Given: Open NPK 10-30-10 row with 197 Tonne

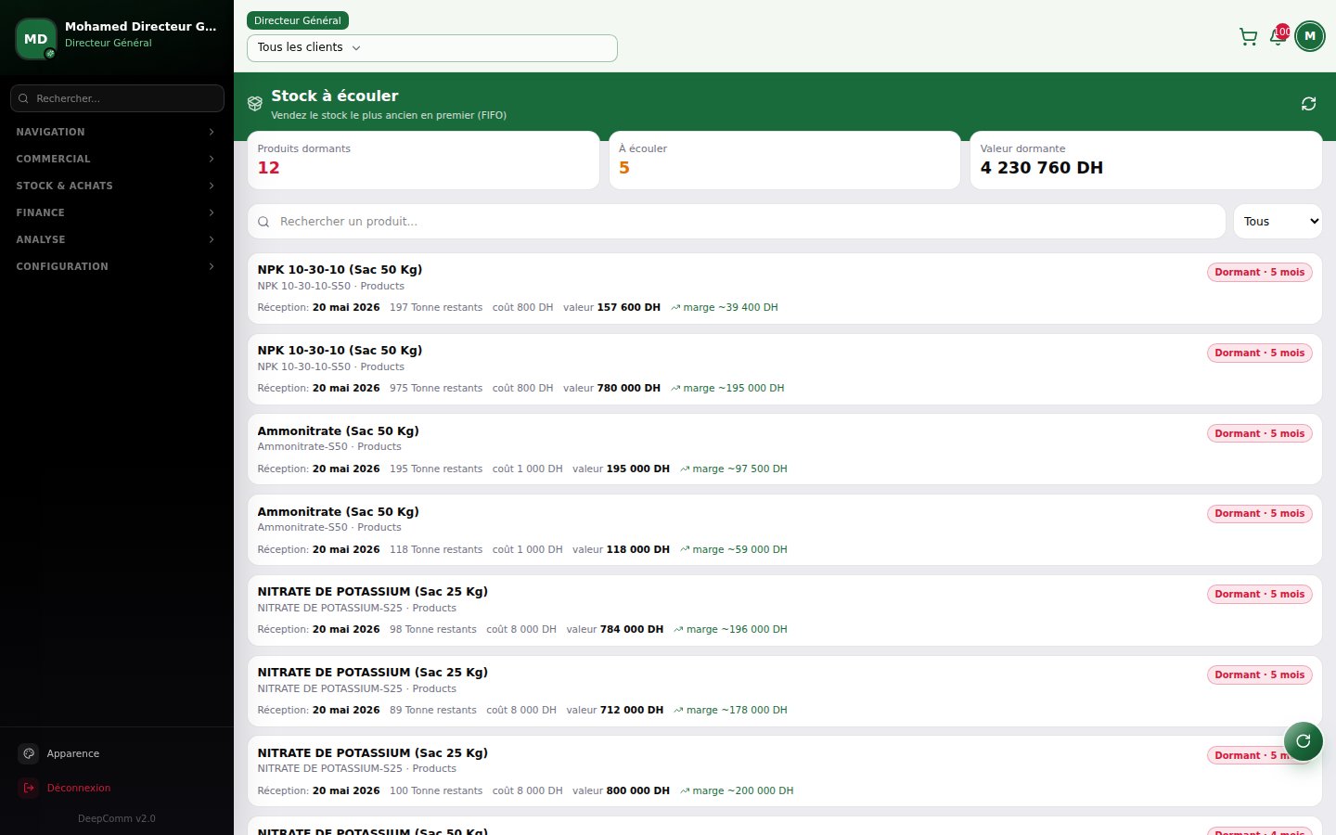Looking at the screenshot, I should pos(785,289).
